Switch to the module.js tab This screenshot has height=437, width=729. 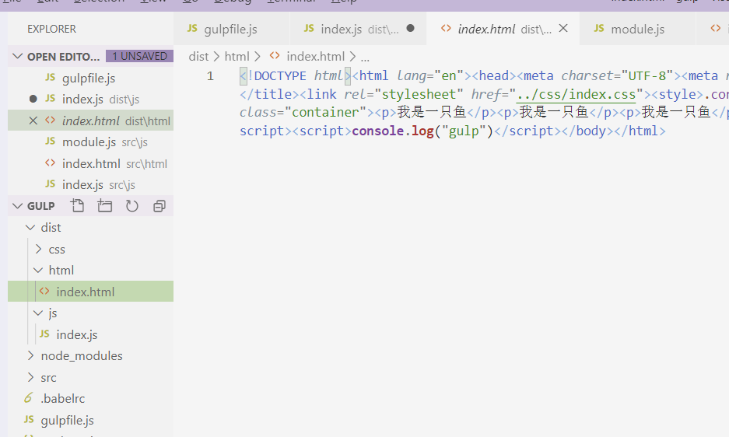(x=637, y=29)
